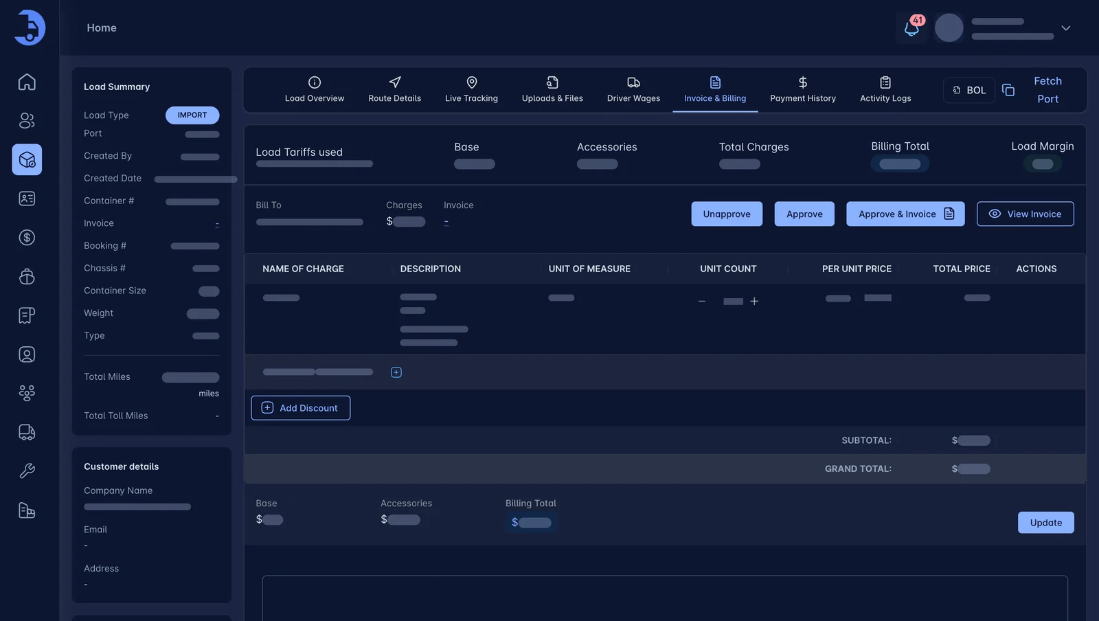The image size is (1099, 621).
Task: Open the building icon in the sidebar
Action: [x=27, y=510]
